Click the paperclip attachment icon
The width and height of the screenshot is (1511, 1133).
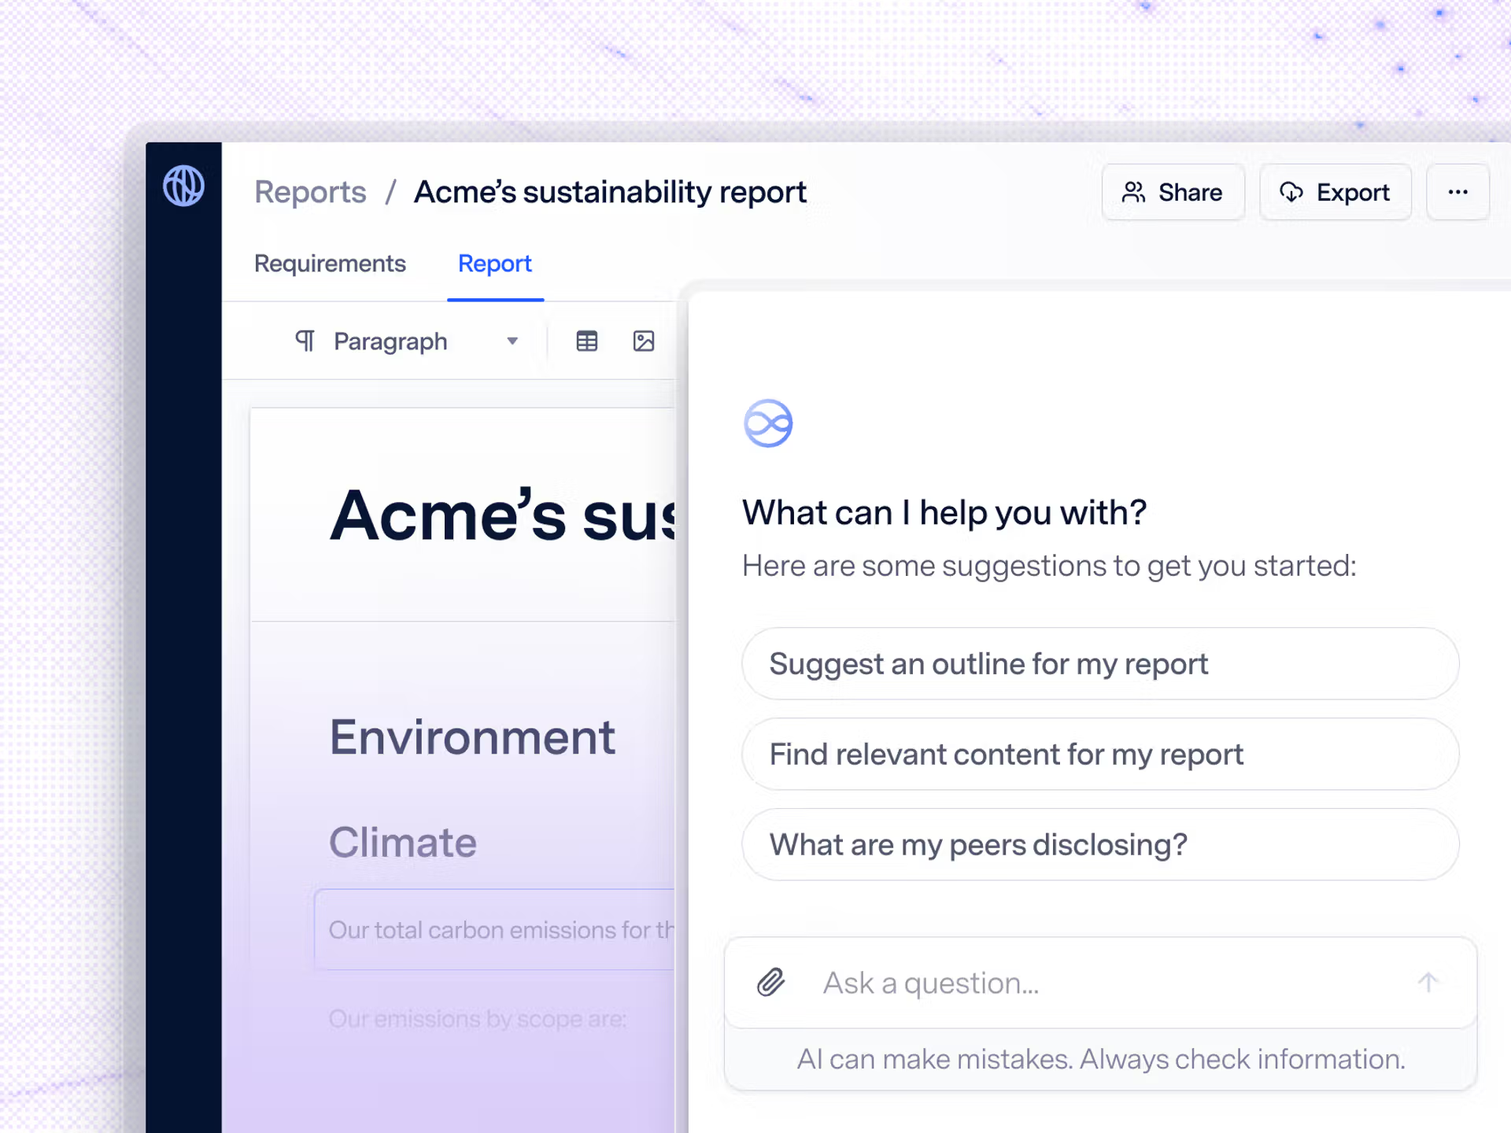click(771, 982)
